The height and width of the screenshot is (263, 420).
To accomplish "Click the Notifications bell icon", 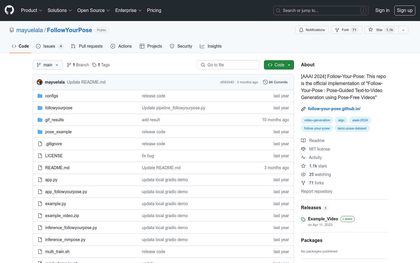I will point(301,30).
